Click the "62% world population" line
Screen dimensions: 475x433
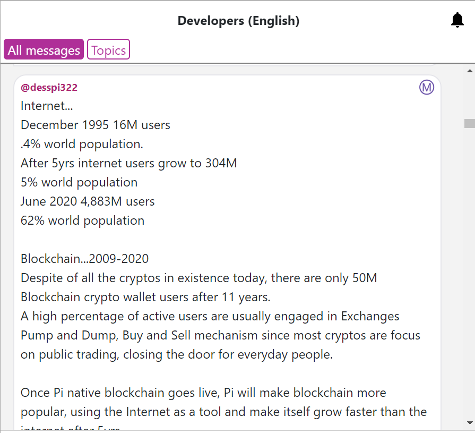(x=82, y=220)
